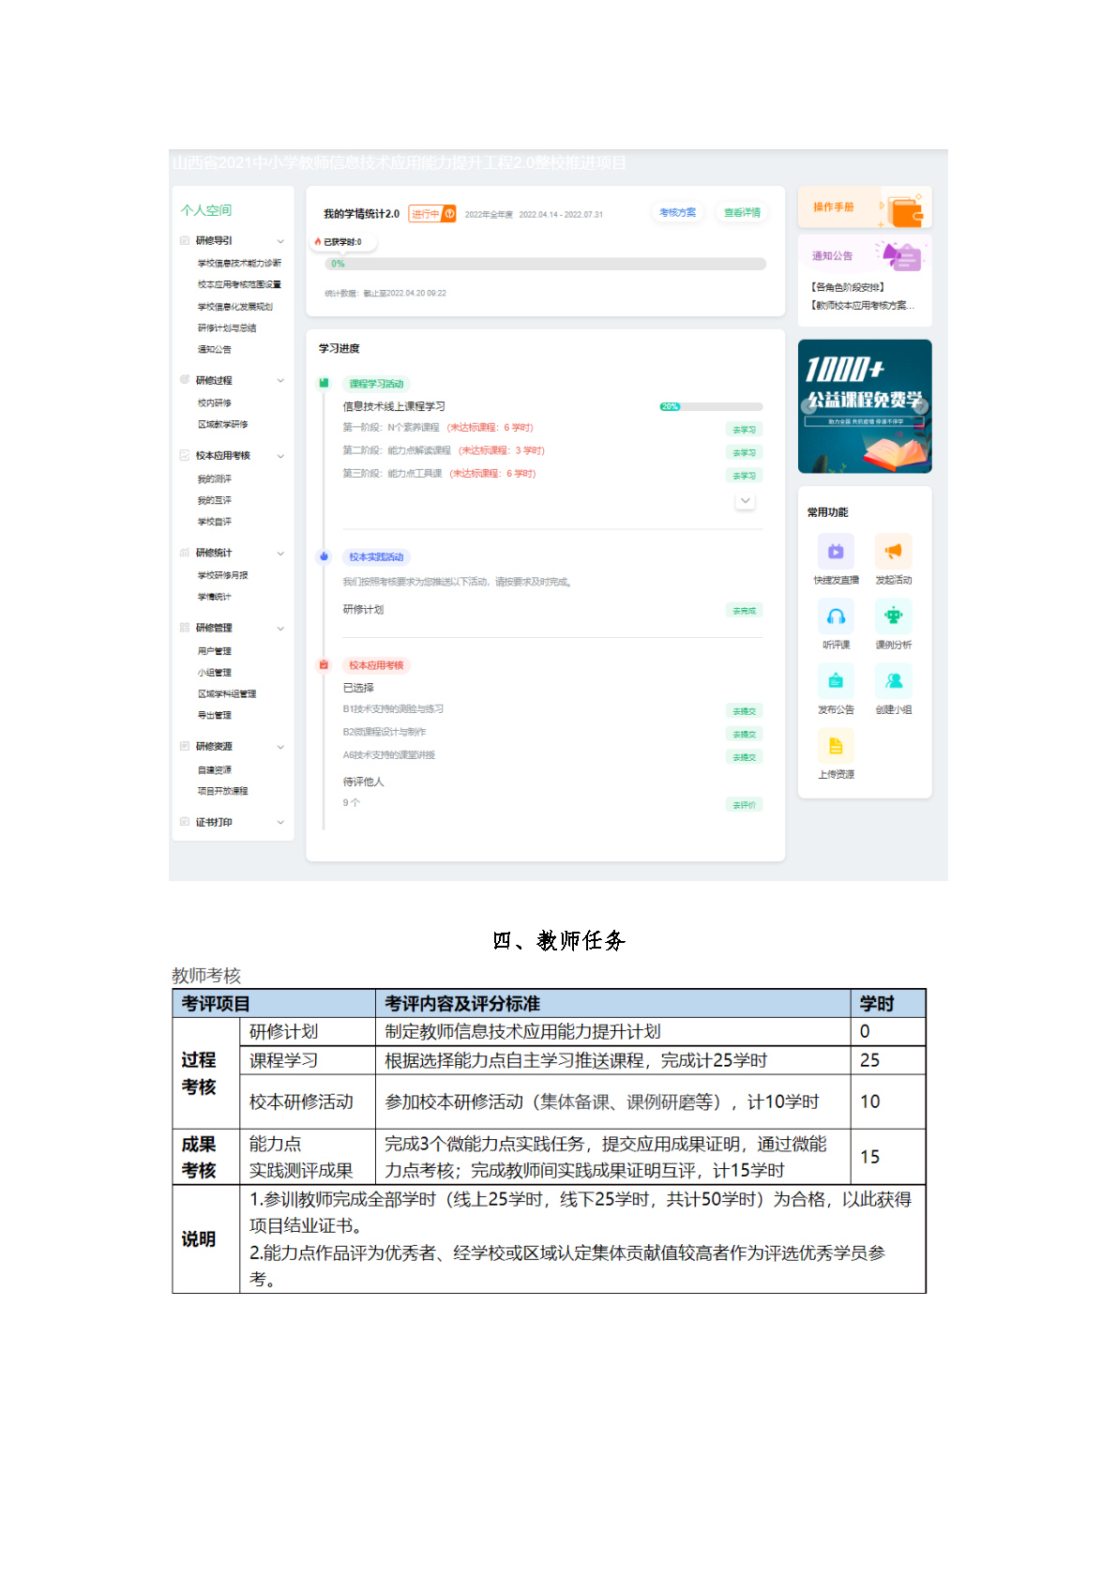Click 去评价 for 待评他人
This screenshot has height=1580, width=1117.
745,805
